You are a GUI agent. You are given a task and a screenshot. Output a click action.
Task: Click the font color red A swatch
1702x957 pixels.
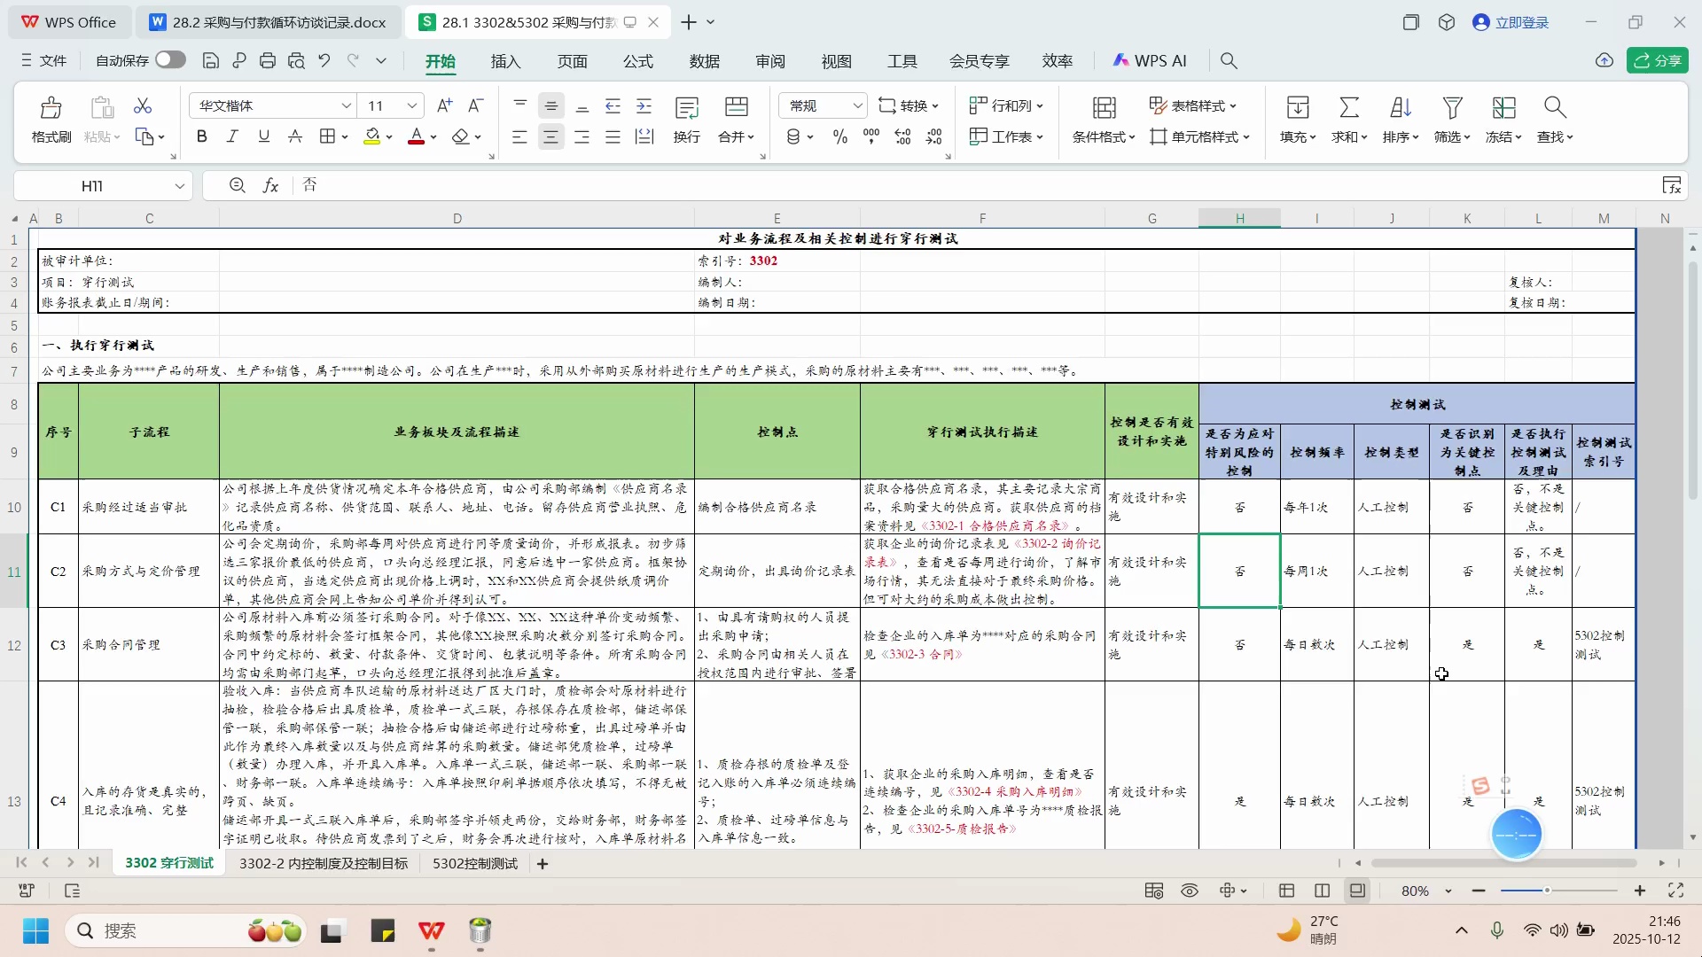[x=416, y=136]
